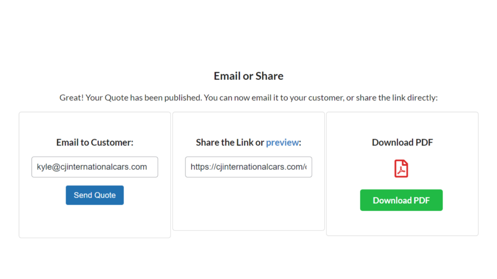
Task: Click the word "Share" in the link label
Action: (207, 142)
